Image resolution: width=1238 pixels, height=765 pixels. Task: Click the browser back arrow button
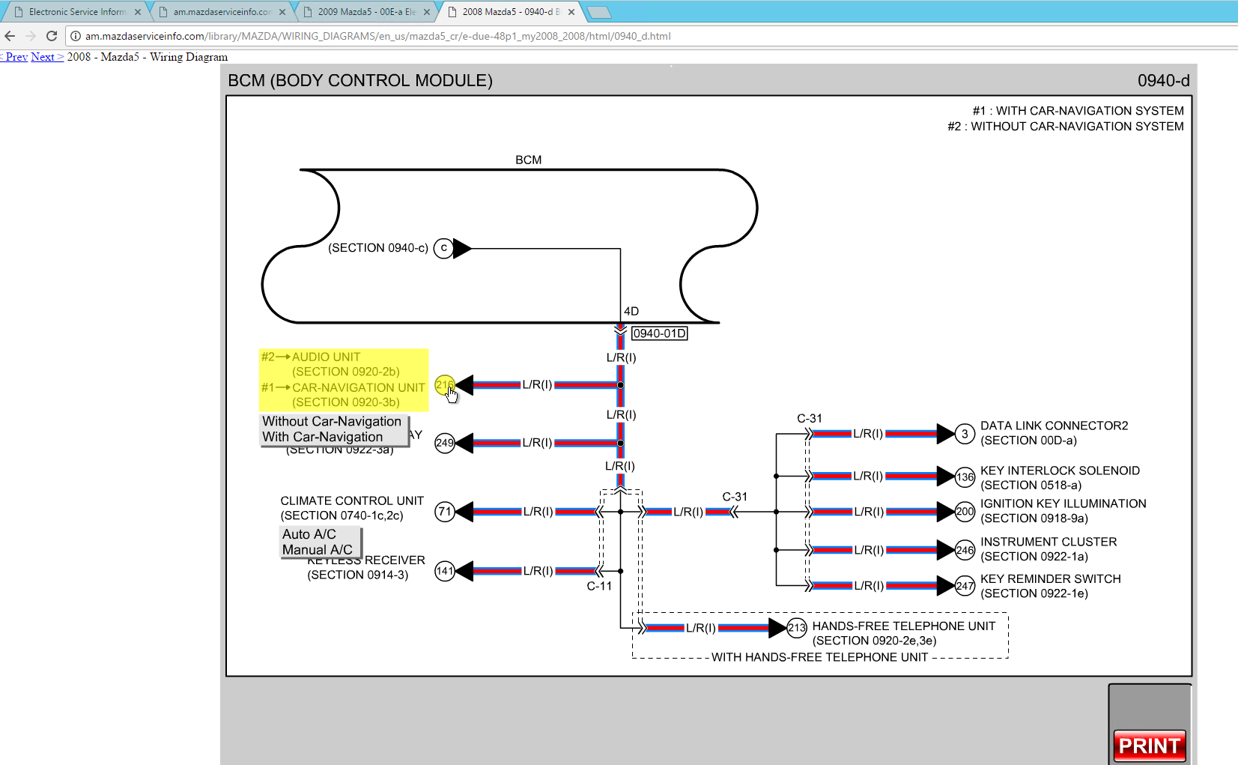10,36
